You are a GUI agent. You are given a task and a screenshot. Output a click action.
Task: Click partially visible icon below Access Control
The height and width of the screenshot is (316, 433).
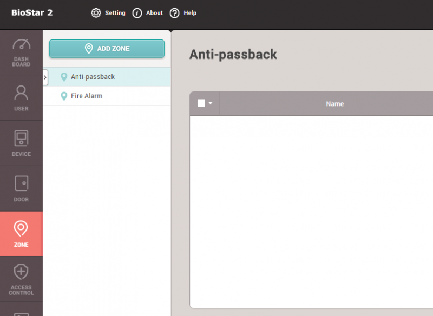point(21,312)
